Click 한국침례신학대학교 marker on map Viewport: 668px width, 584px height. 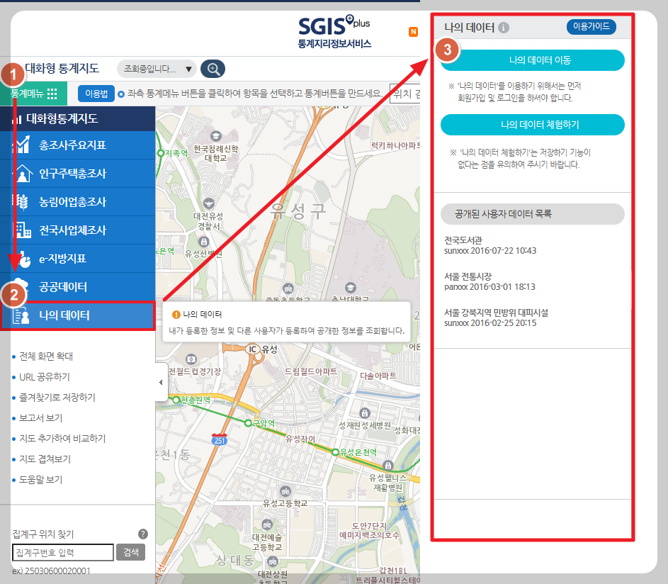click(216, 136)
